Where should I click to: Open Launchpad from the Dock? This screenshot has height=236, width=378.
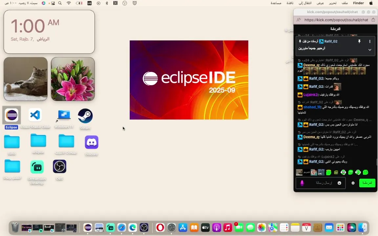(x=340, y=227)
